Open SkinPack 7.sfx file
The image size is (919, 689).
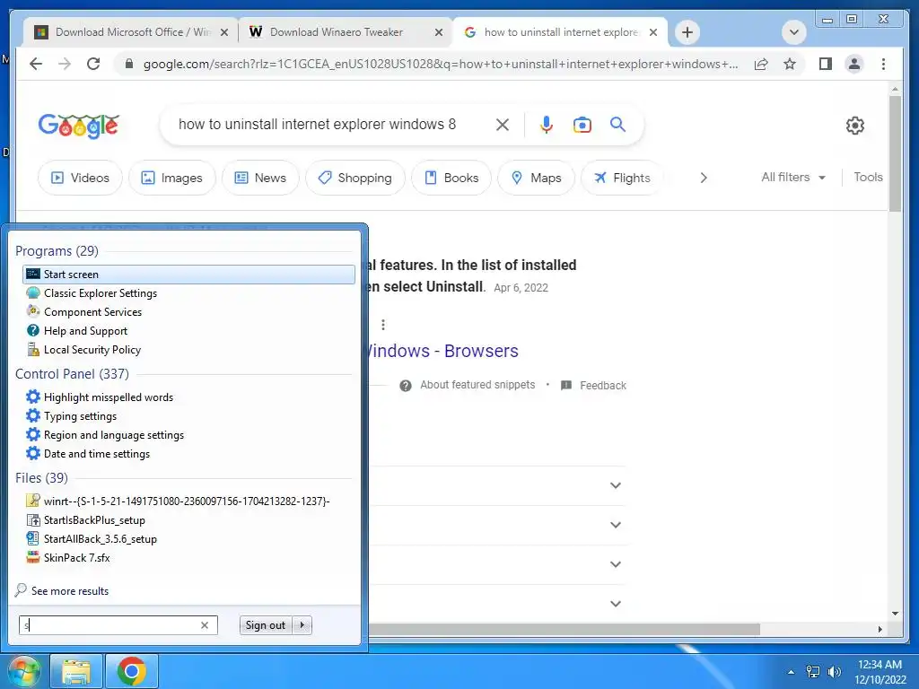pyautogui.click(x=77, y=557)
